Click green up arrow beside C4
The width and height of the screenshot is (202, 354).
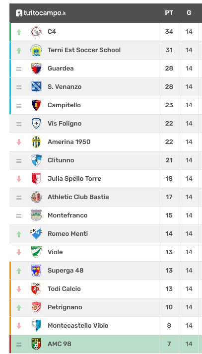(19, 32)
